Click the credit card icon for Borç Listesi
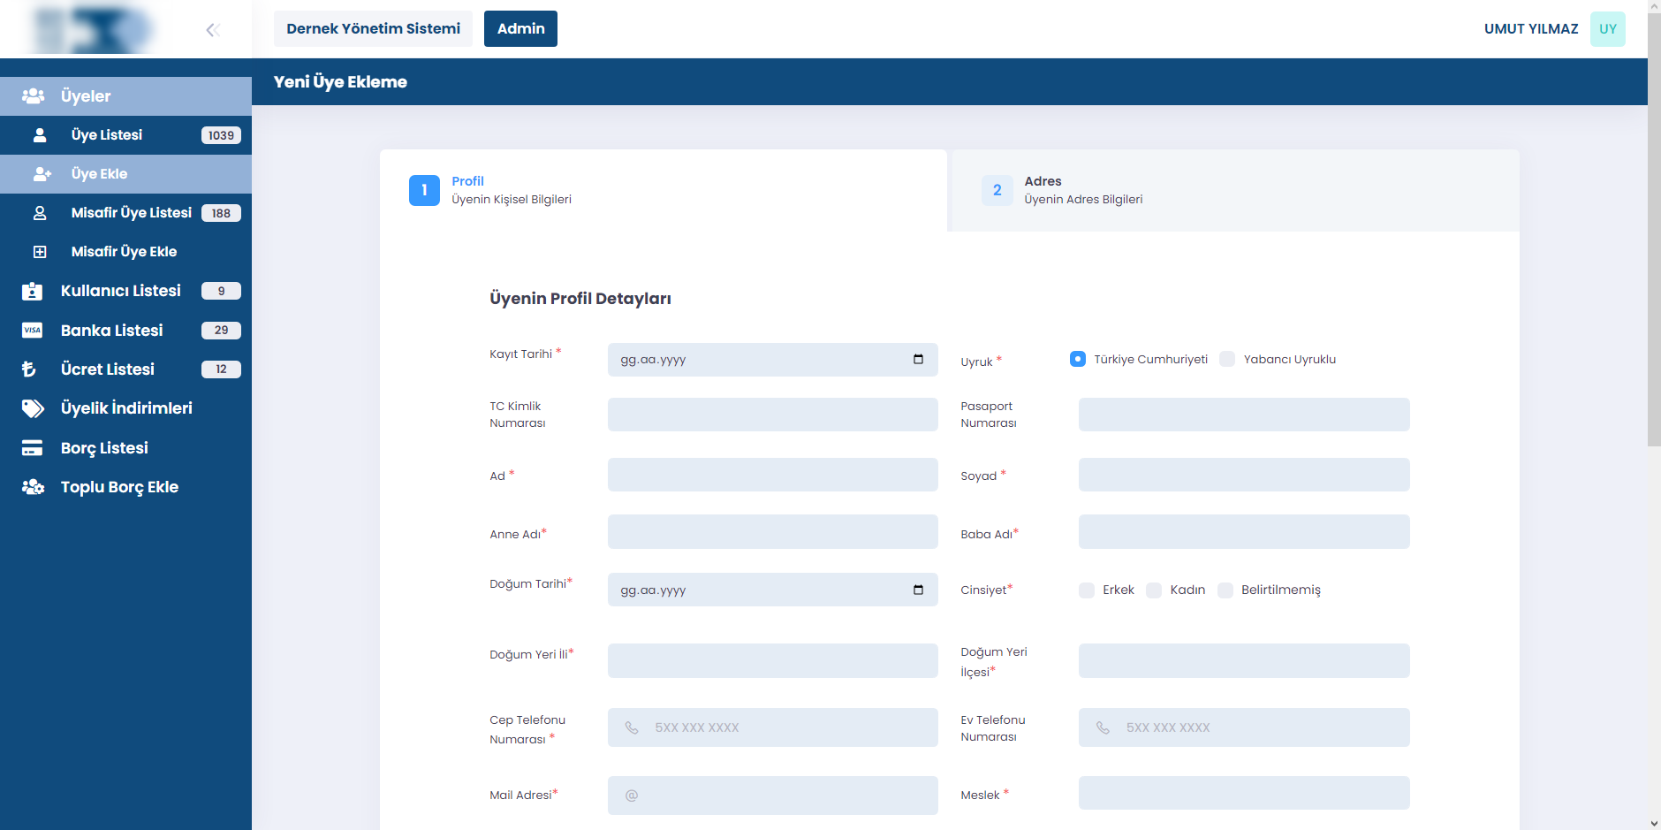The width and height of the screenshot is (1661, 830). 33,448
